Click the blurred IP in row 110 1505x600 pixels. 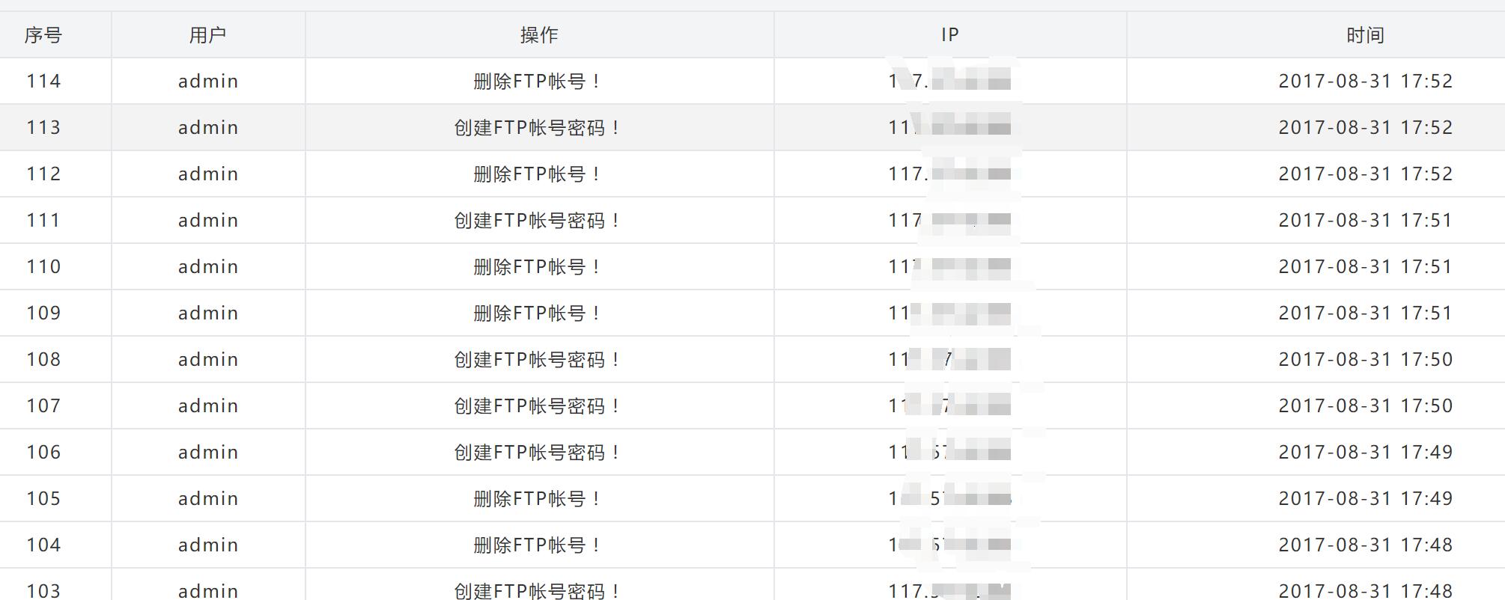(x=950, y=266)
